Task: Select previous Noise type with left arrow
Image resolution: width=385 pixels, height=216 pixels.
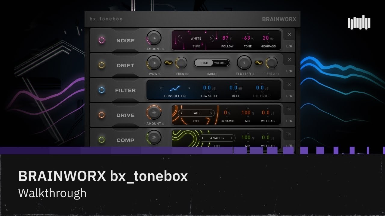Action: click(181, 38)
